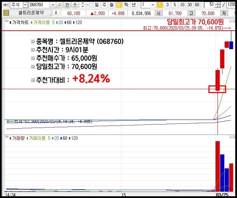This screenshot has height=198, width=237.
Task: Click the 시 opening price label
Action: pyautogui.click(x=159, y=13)
